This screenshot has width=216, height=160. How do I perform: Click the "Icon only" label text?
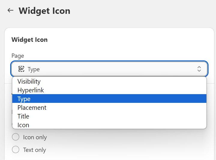35,137
